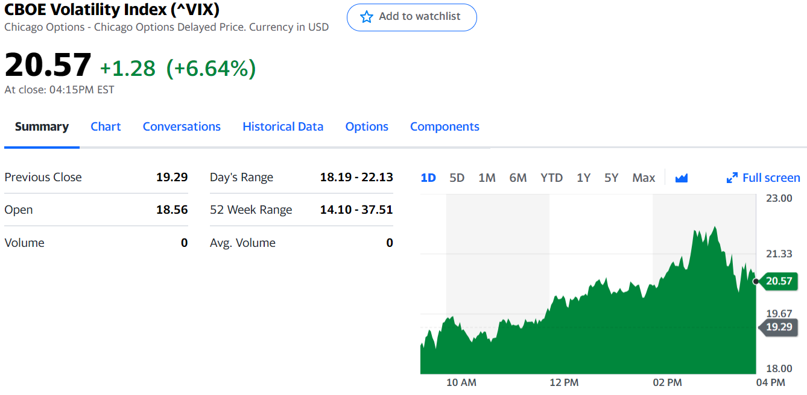Open the Full screen chart link

(x=764, y=178)
